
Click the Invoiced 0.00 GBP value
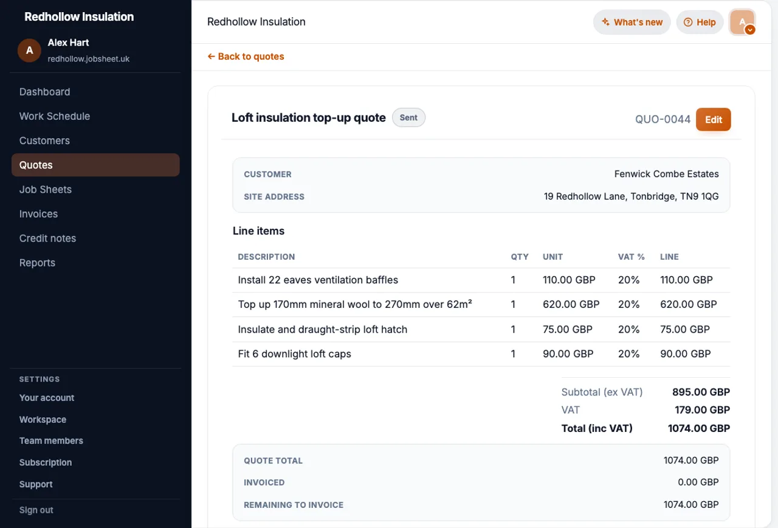click(698, 482)
